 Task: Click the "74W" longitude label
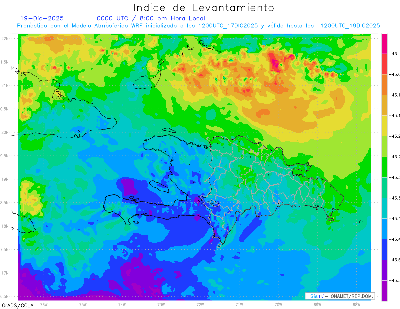point(122,304)
